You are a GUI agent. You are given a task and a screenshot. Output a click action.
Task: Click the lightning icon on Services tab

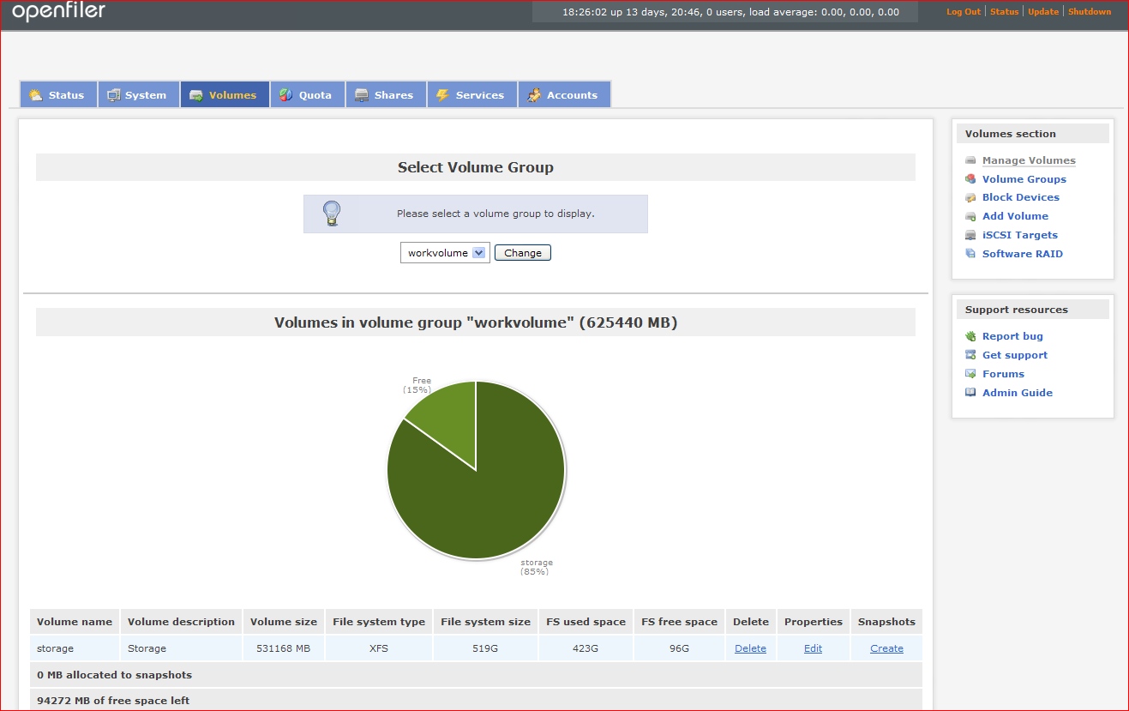442,95
